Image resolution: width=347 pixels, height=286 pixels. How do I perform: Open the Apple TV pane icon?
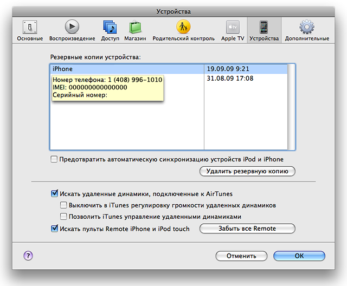[x=233, y=27]
